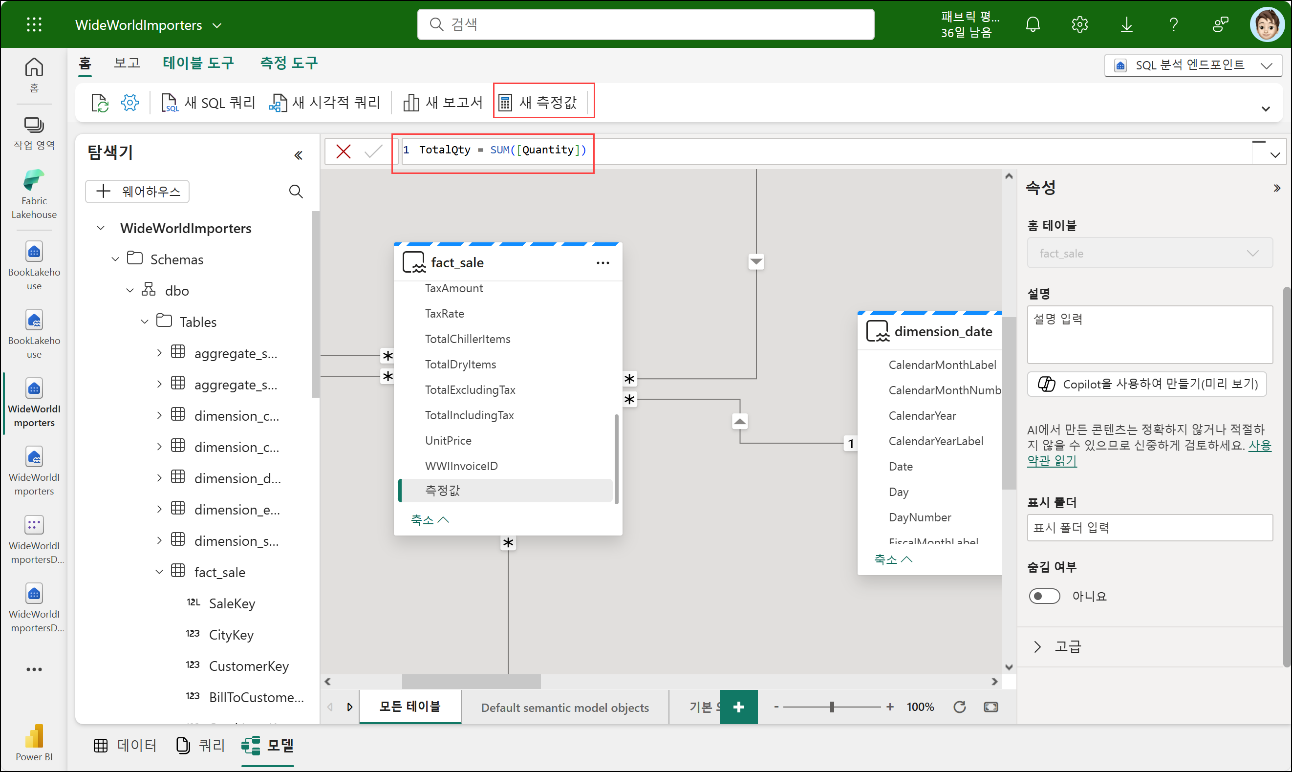The height and width of the screenshot is (772, 1292).
Task: Select Default semantic model objects tab
Action: click(565, 707)
